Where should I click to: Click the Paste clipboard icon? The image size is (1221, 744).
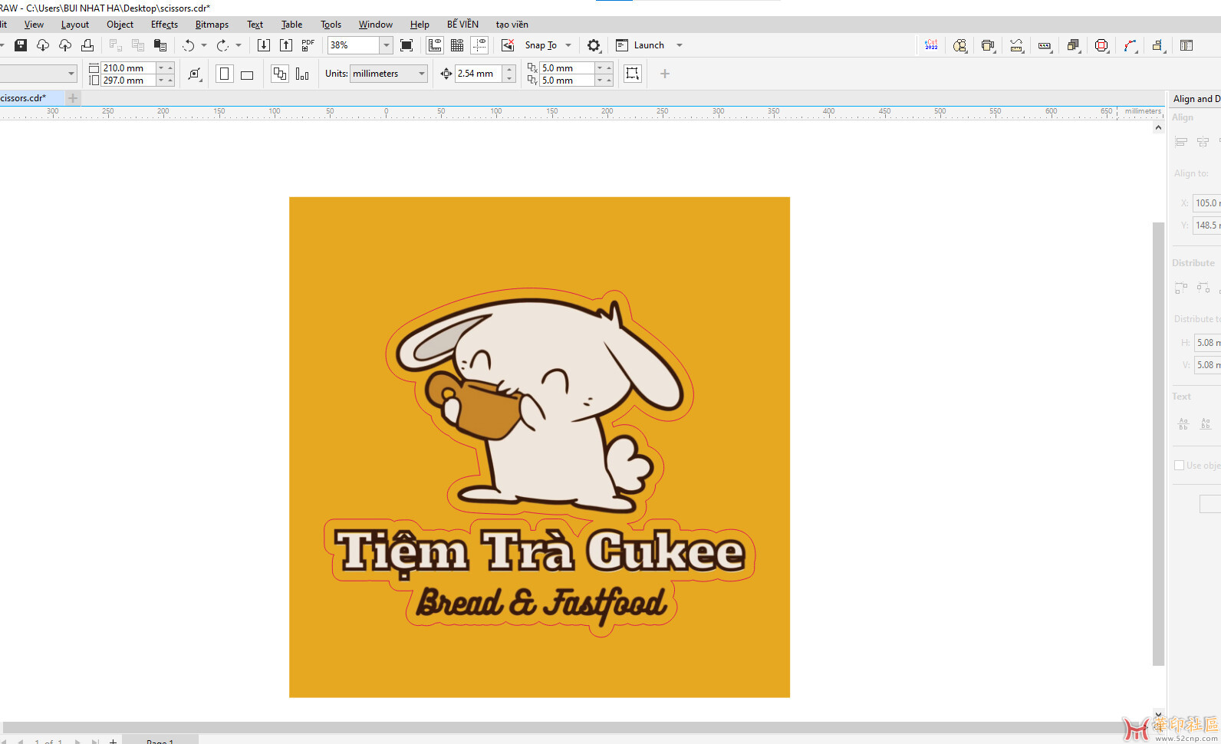(160, 45)
